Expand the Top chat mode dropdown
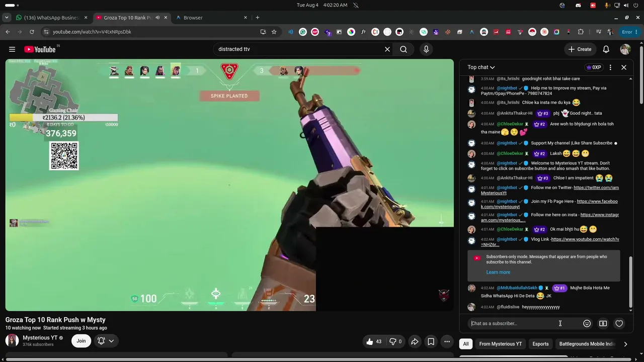Viewport: 644px width, 362px height. (481, 67)
